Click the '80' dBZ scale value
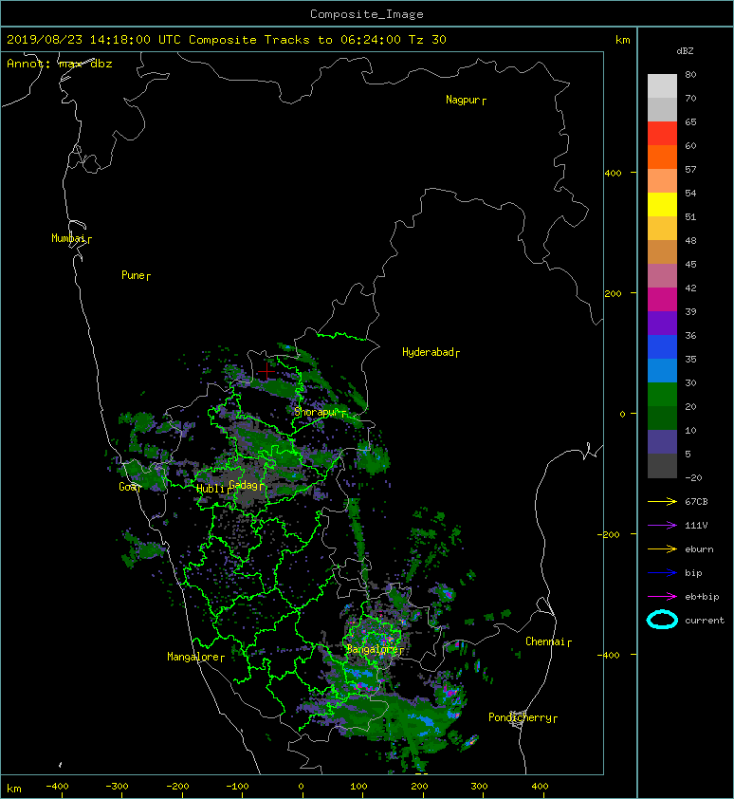The image size is (734, 799). pos(690,74)
